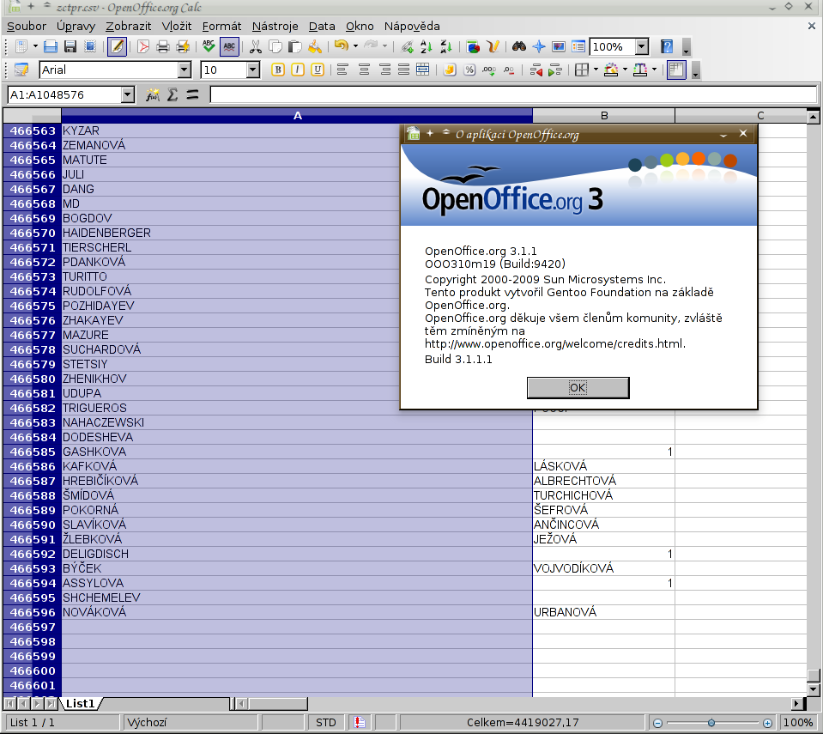Toggle bold formatting
The image size is (823, 734).
click(278, 70)
